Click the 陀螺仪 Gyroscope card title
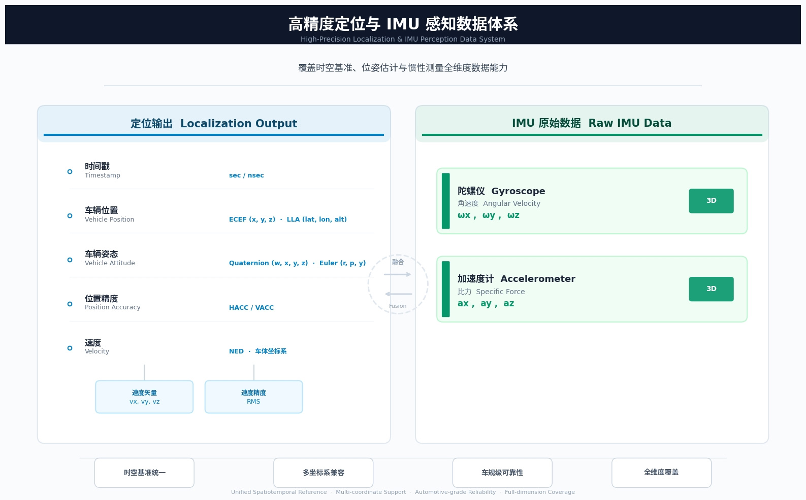This screenshot has height=500, width=806. 501,191
